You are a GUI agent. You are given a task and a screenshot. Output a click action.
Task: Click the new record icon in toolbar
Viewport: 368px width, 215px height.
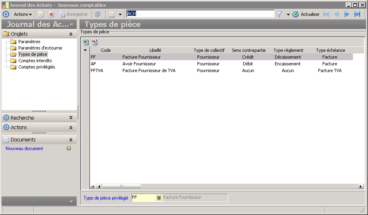tap(41, 14)
